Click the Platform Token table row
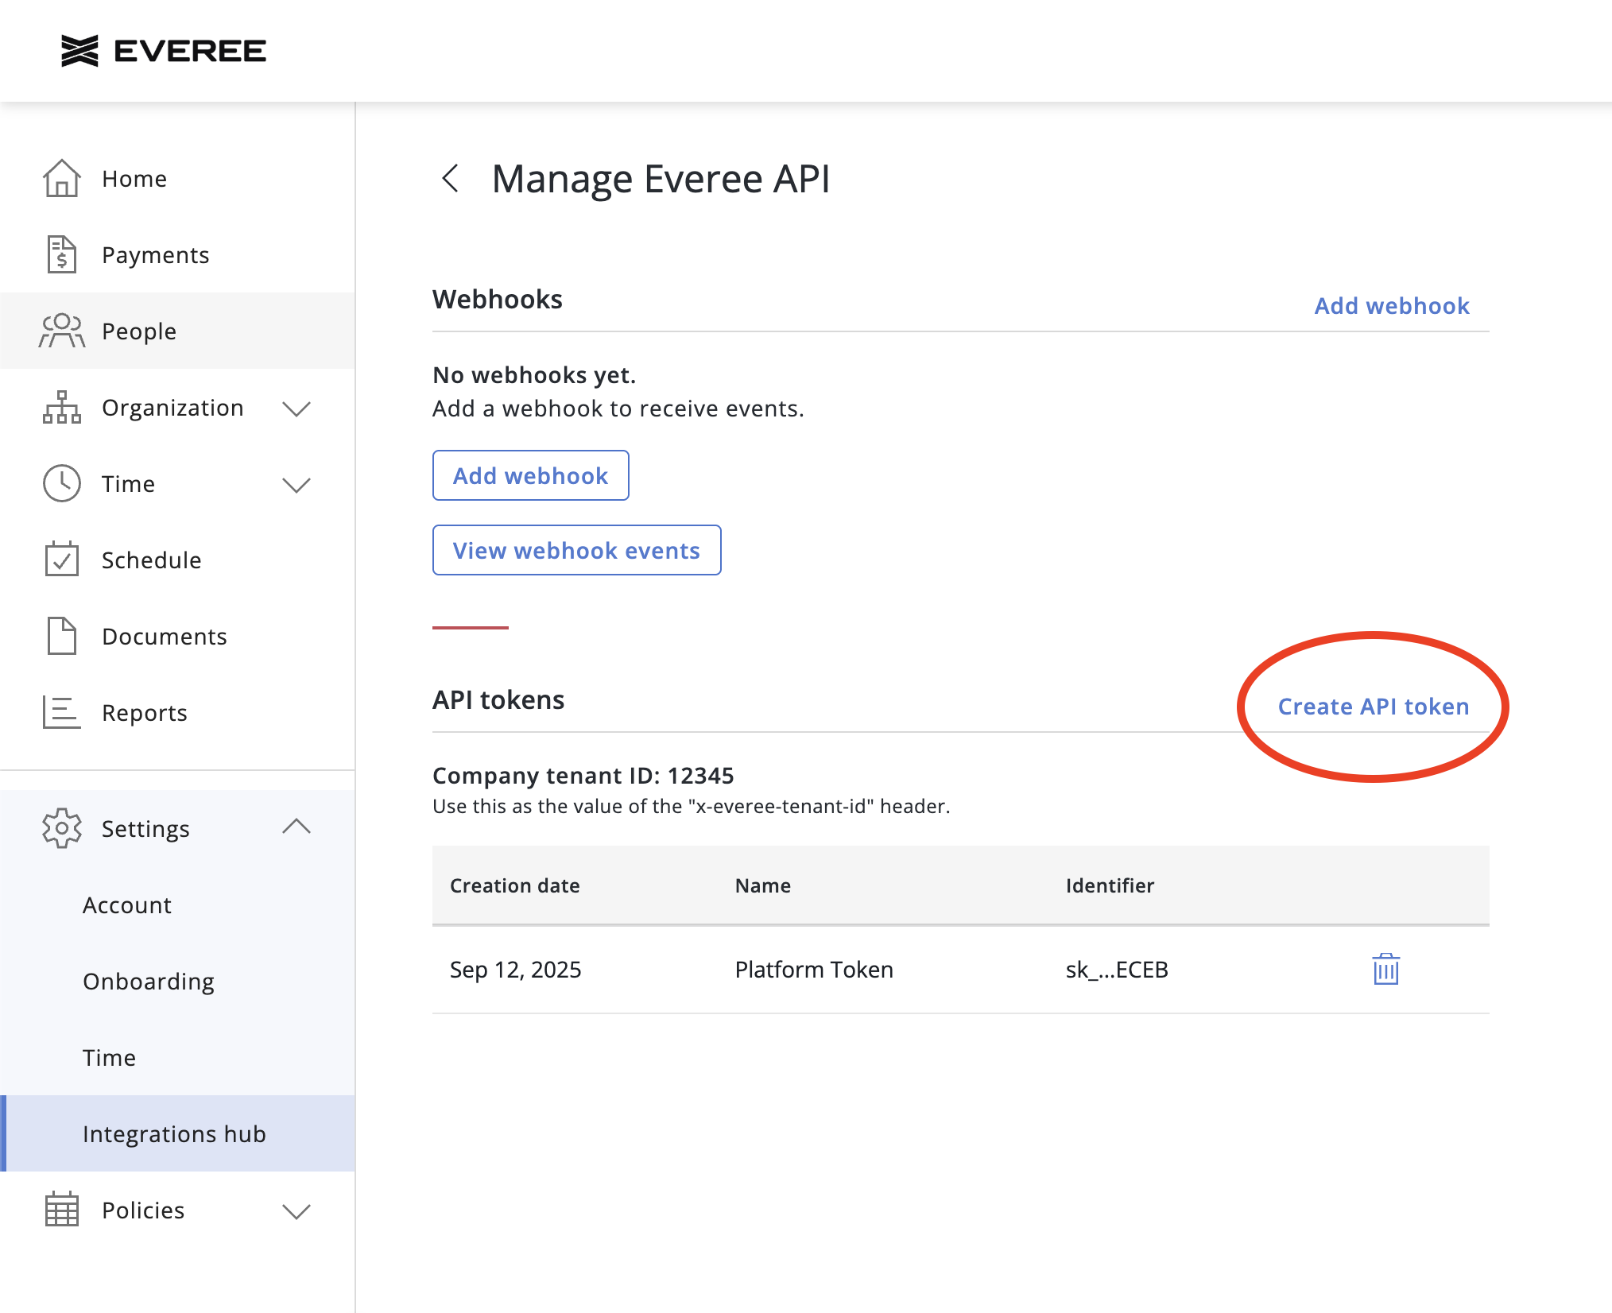Image resolution: width=1612 pixels, height=1313 pixels. (x=814, y=970)
